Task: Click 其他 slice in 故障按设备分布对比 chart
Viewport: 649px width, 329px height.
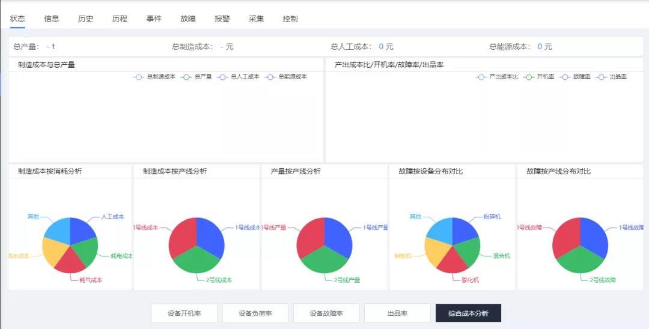Action: [x=441, y=231]
